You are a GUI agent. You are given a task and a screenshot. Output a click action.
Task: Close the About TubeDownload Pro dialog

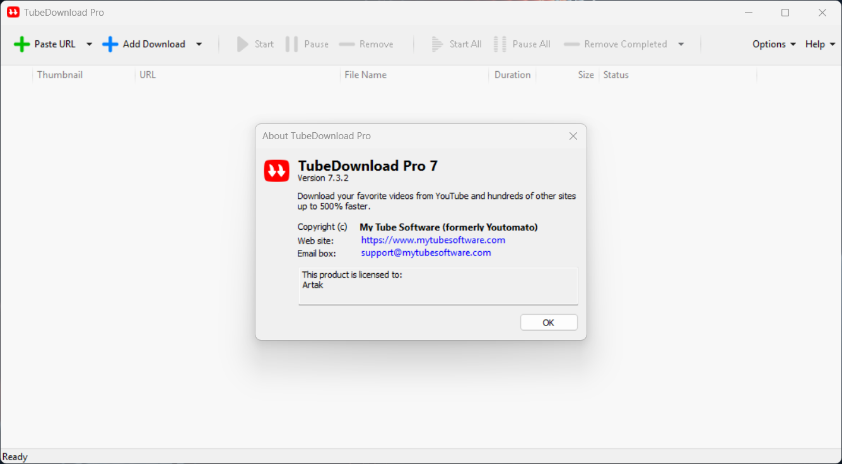click(x=573, y=136)
